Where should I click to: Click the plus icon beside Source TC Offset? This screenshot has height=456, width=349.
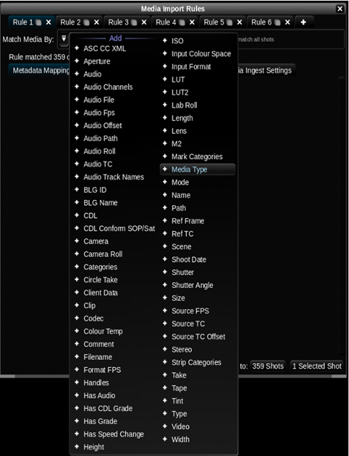pyautogui.click(x=165, y=337)
